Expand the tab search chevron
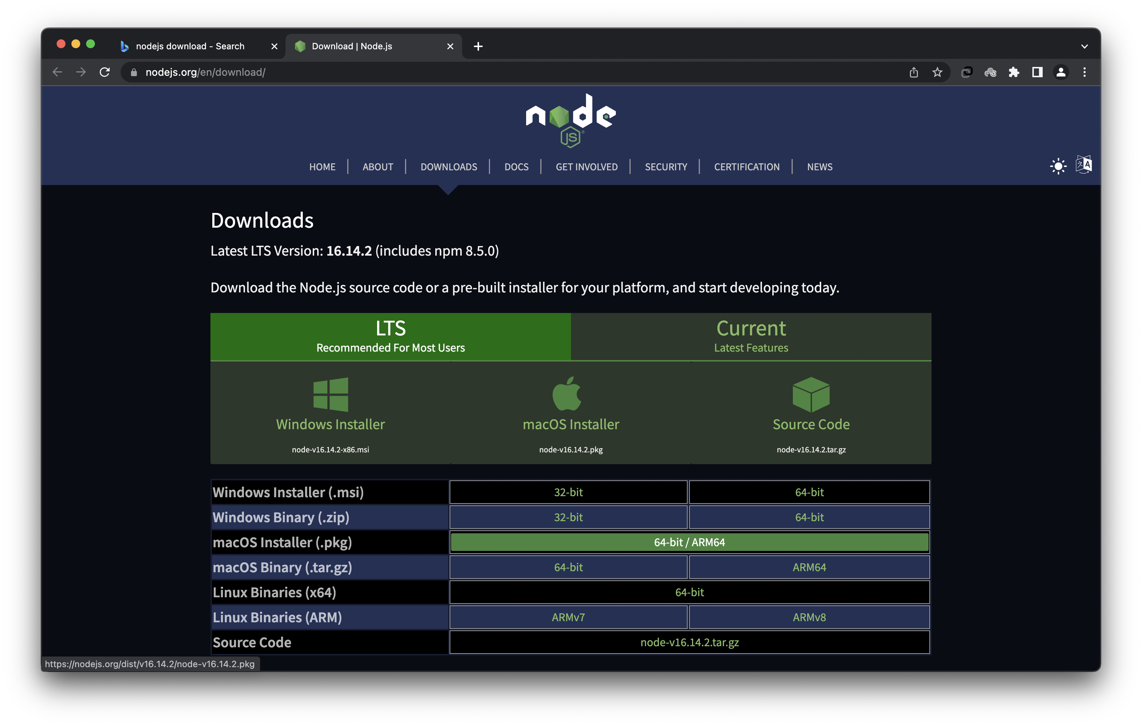Screen dimensions: 1142x726 point(1084,46)
